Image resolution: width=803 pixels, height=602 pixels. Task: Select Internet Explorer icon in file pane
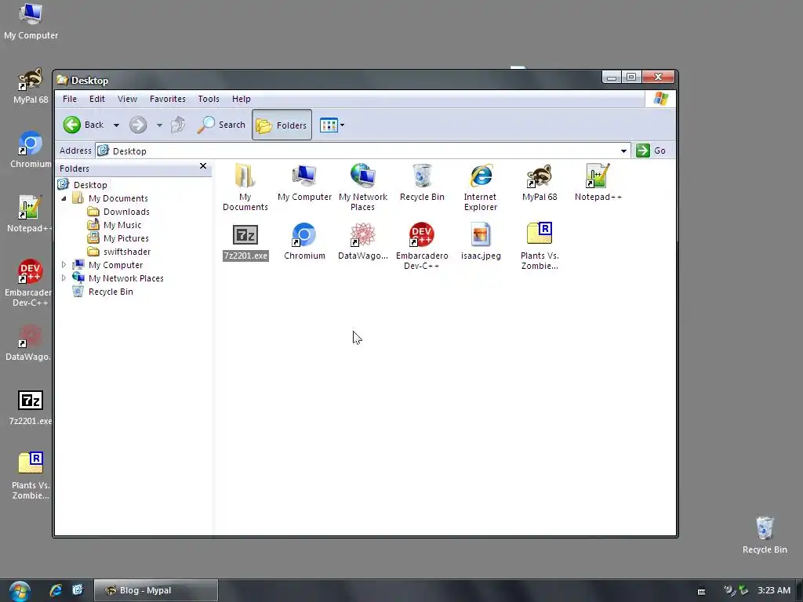click(481, 187)
